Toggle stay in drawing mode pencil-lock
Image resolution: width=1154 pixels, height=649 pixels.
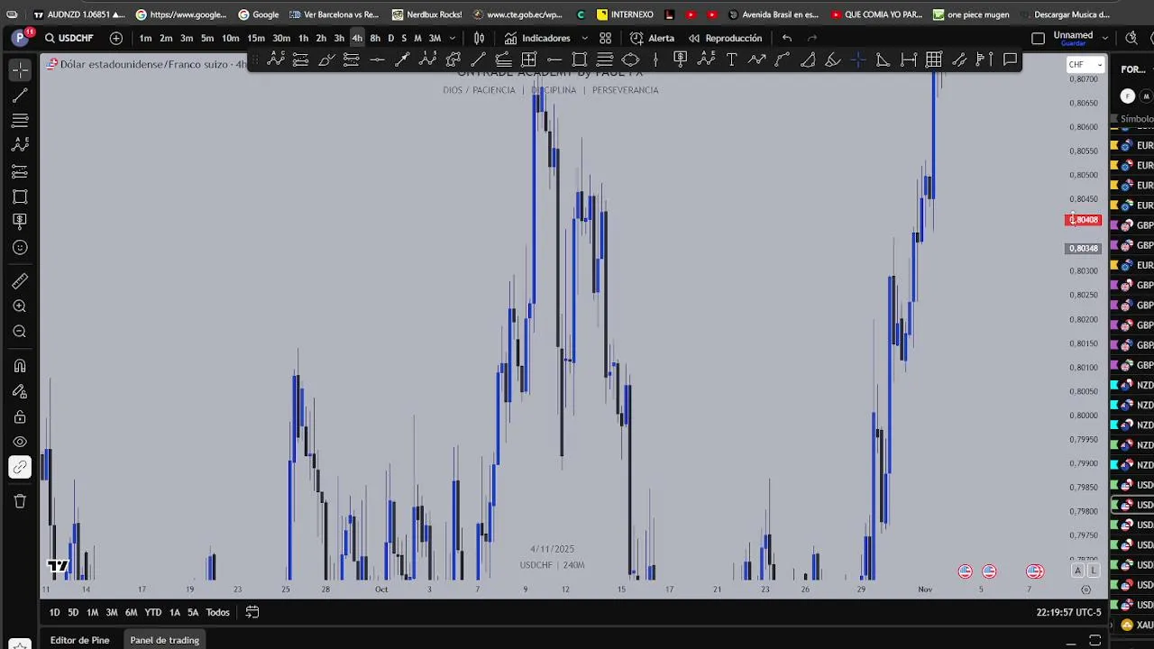(20, 391)
